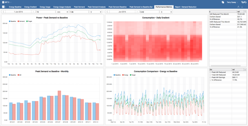Expand the SRT 3 site dropdown chevron
248x126 pixels.
click(x=11, y=2)
